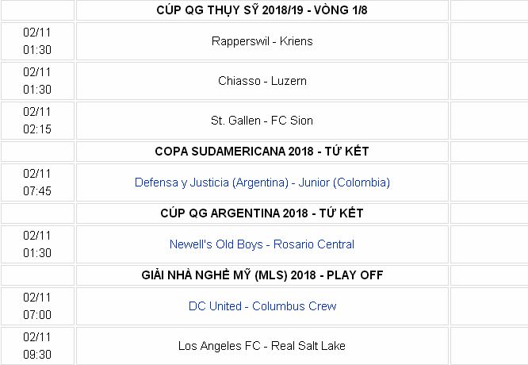Click the Copa Sudamericana 2018 - Tứ Kết header

pyautogui.click(x=262, y=151)
